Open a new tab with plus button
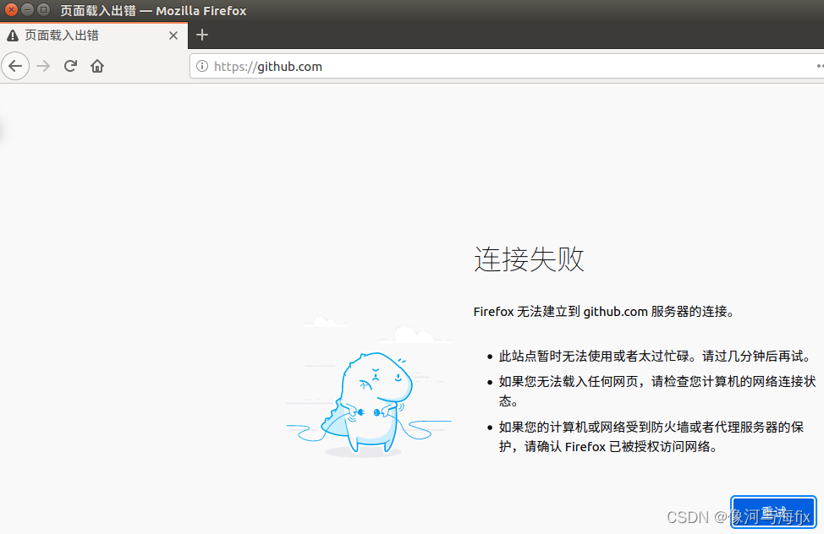 pos(202,35)
